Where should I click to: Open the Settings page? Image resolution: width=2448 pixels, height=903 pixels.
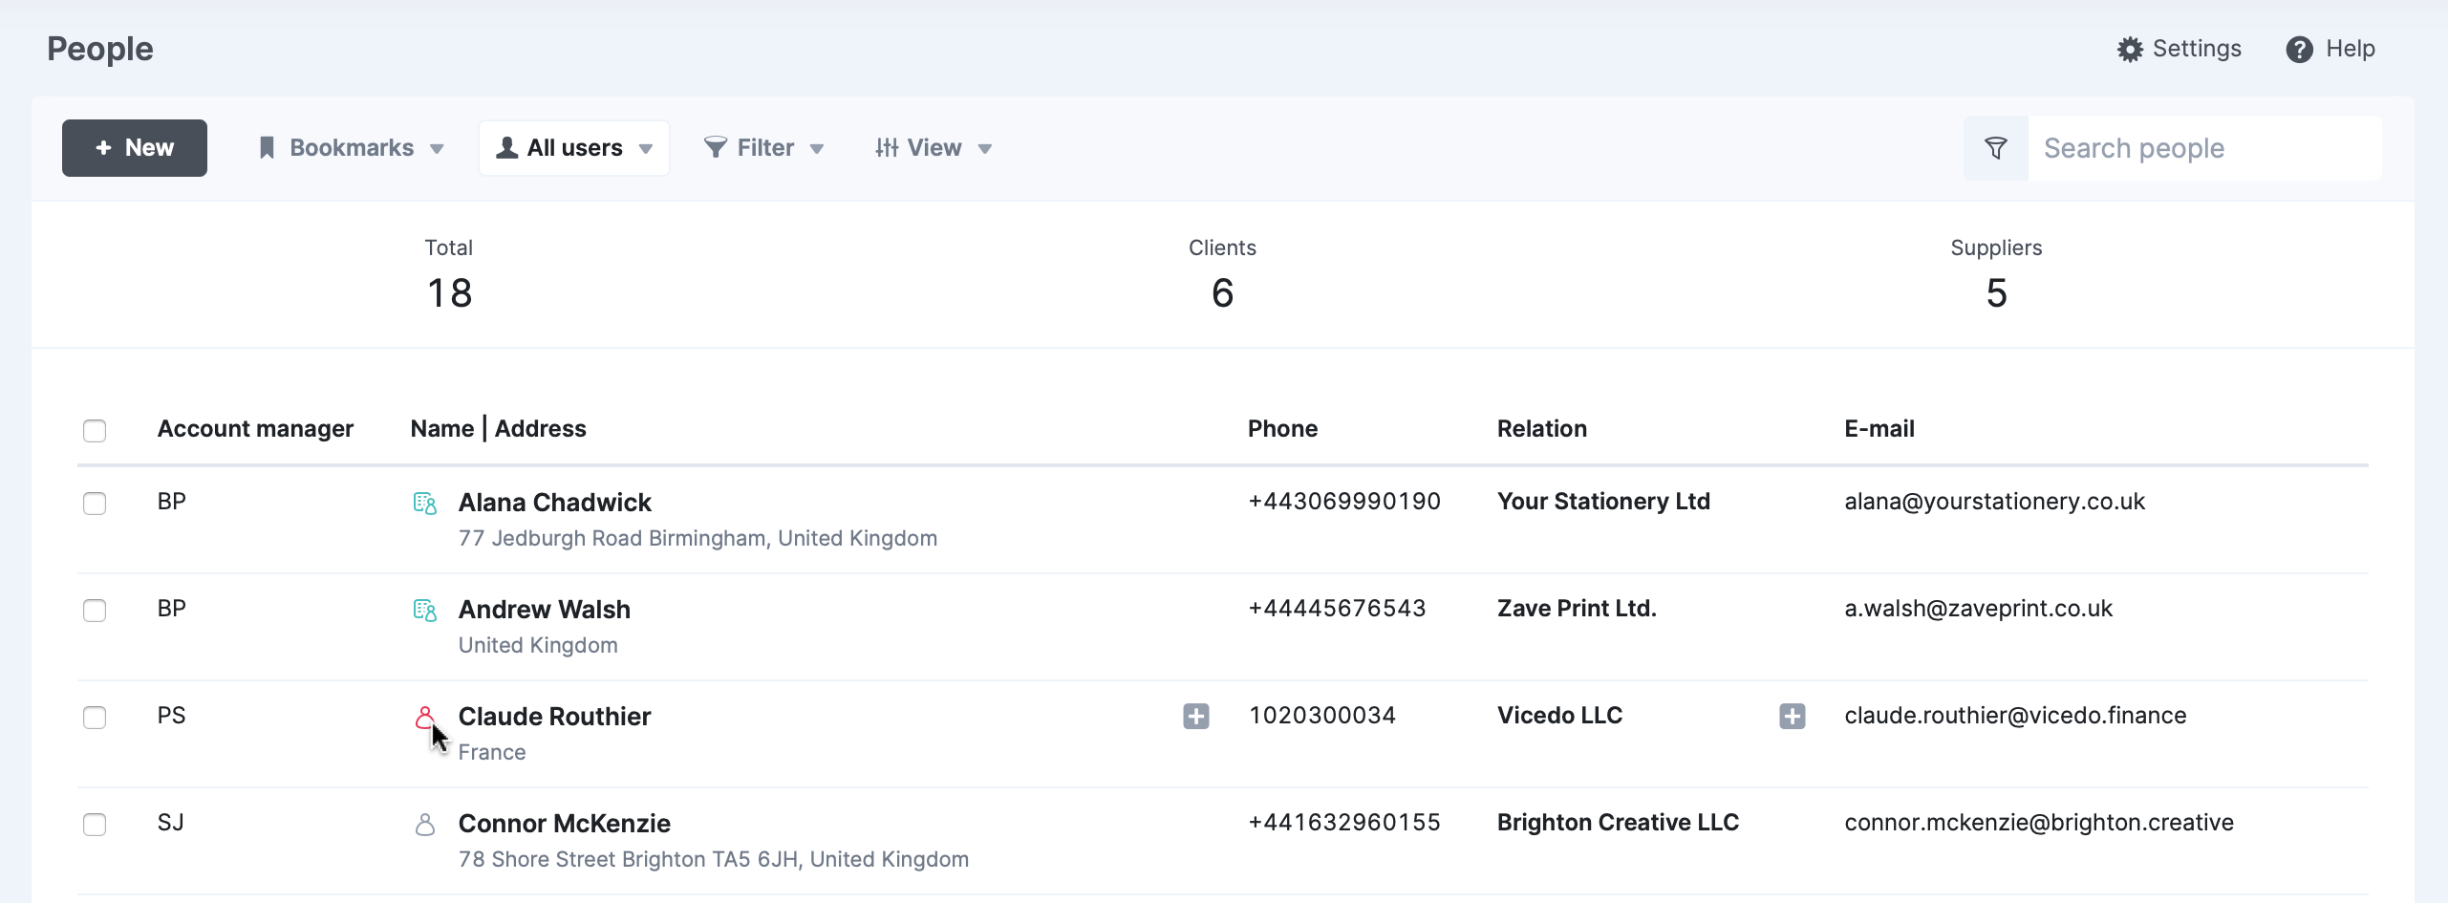tap(2179, 49)
